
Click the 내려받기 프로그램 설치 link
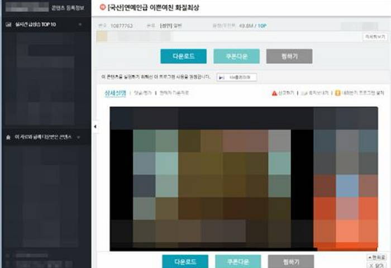[x=363, y=93]
